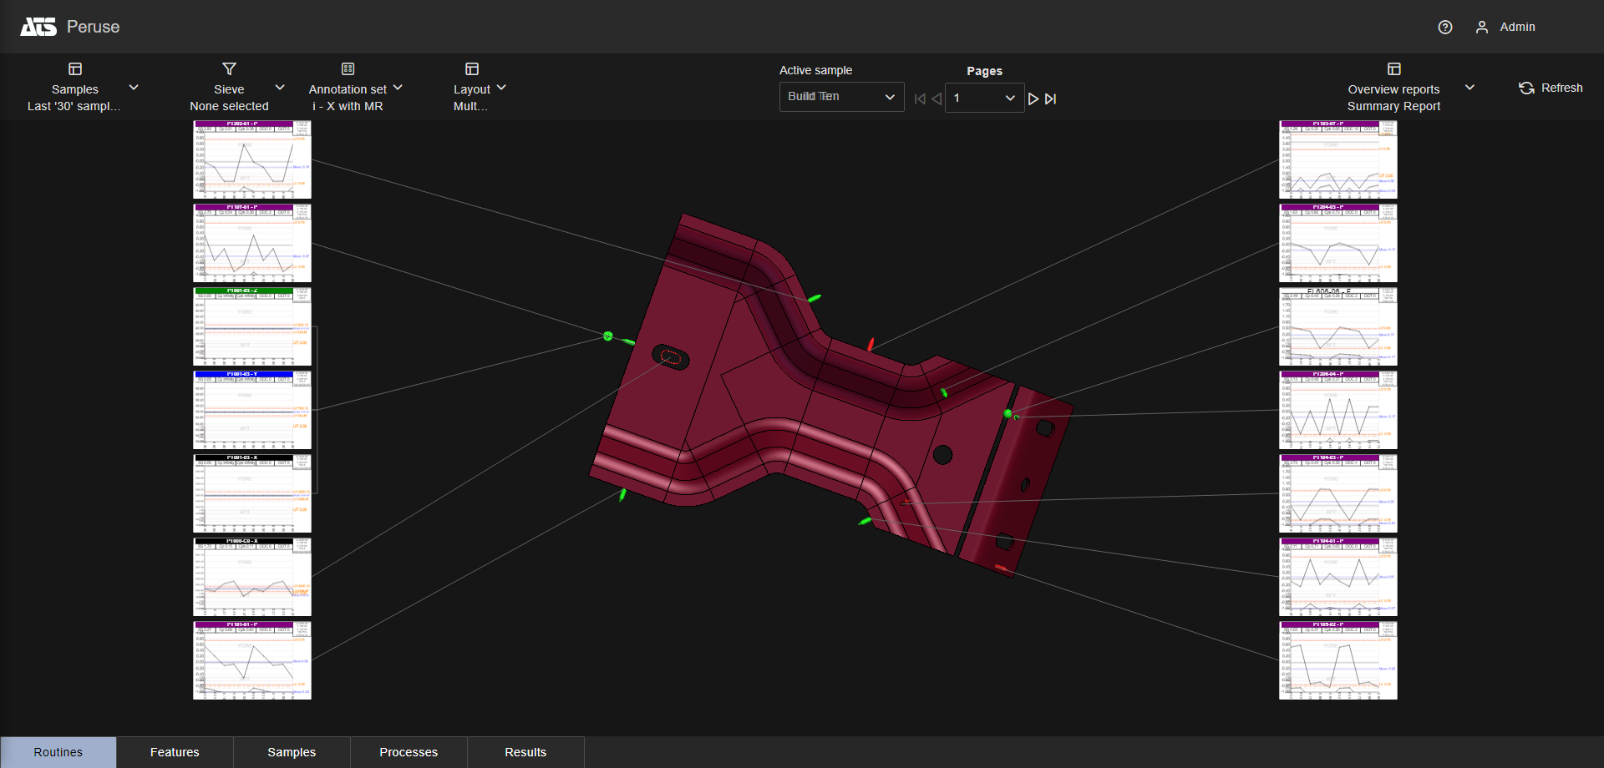Open the Results tab
The height and width of the screenshot is (768, 1604).
[525, 752]
